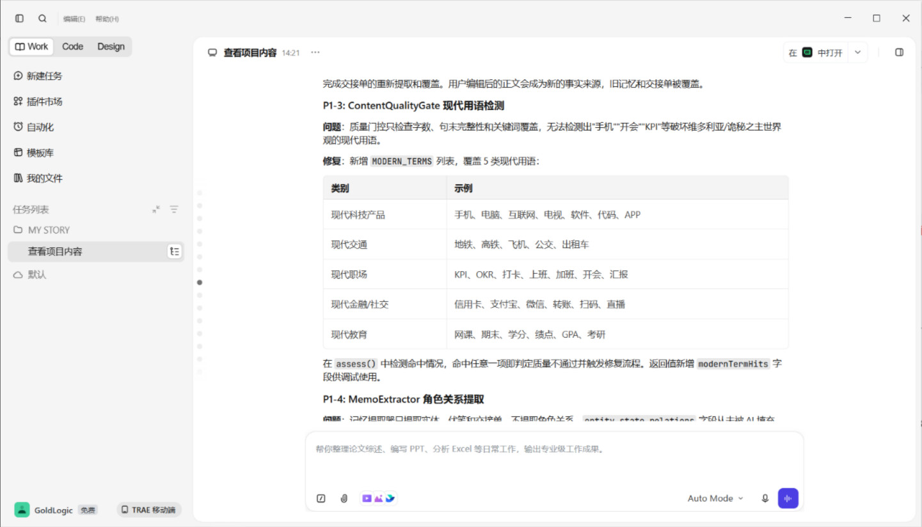
Task: Click the slash command icon in input bar
Action: tap(321, 498)
